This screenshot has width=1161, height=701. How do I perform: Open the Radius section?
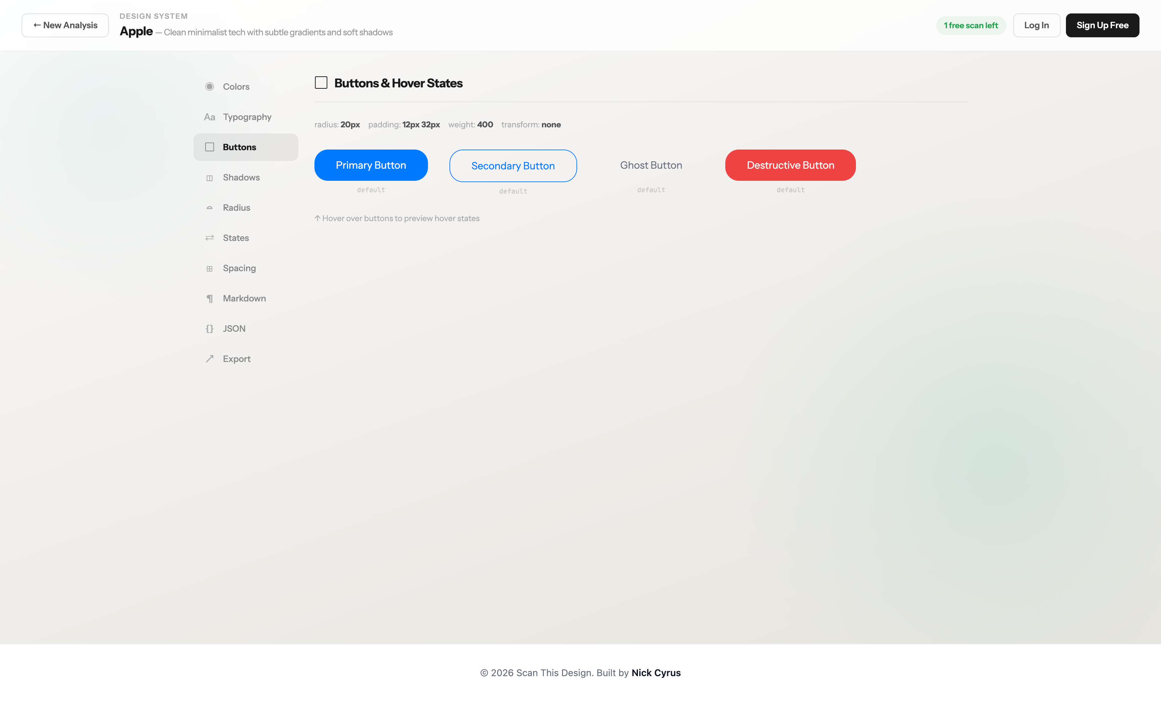[x=246, y=208]
